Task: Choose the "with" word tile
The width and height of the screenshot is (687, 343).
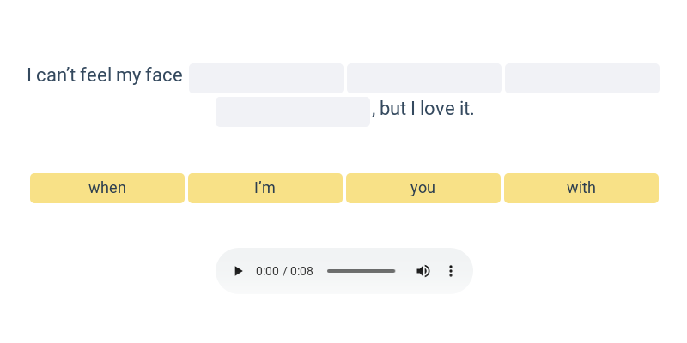Action: (x=581, y=188)
